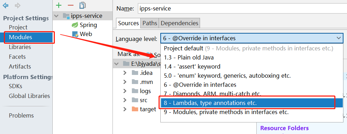Click the copy module icon
Viewport: 347px width, 134px height.
click(x=82, y=5)
